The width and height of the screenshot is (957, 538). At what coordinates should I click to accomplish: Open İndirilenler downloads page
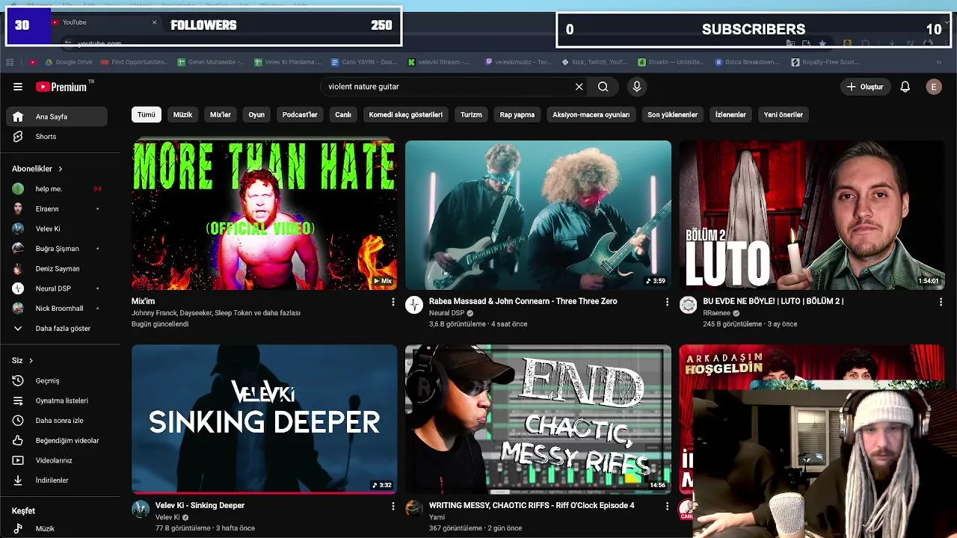57,480
